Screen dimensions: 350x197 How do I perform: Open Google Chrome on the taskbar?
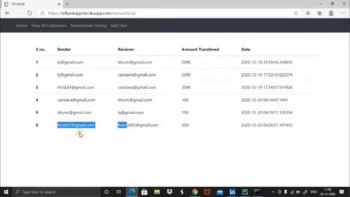(195, 192)
